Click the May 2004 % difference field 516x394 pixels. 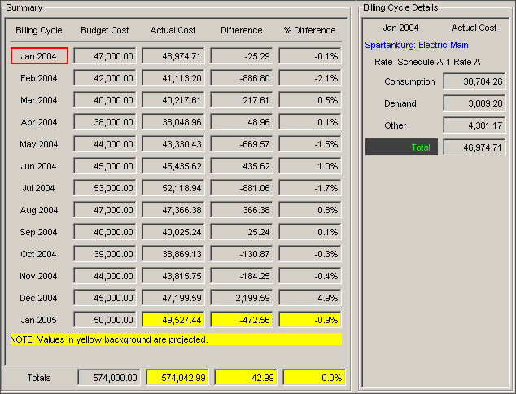(310, 144)
